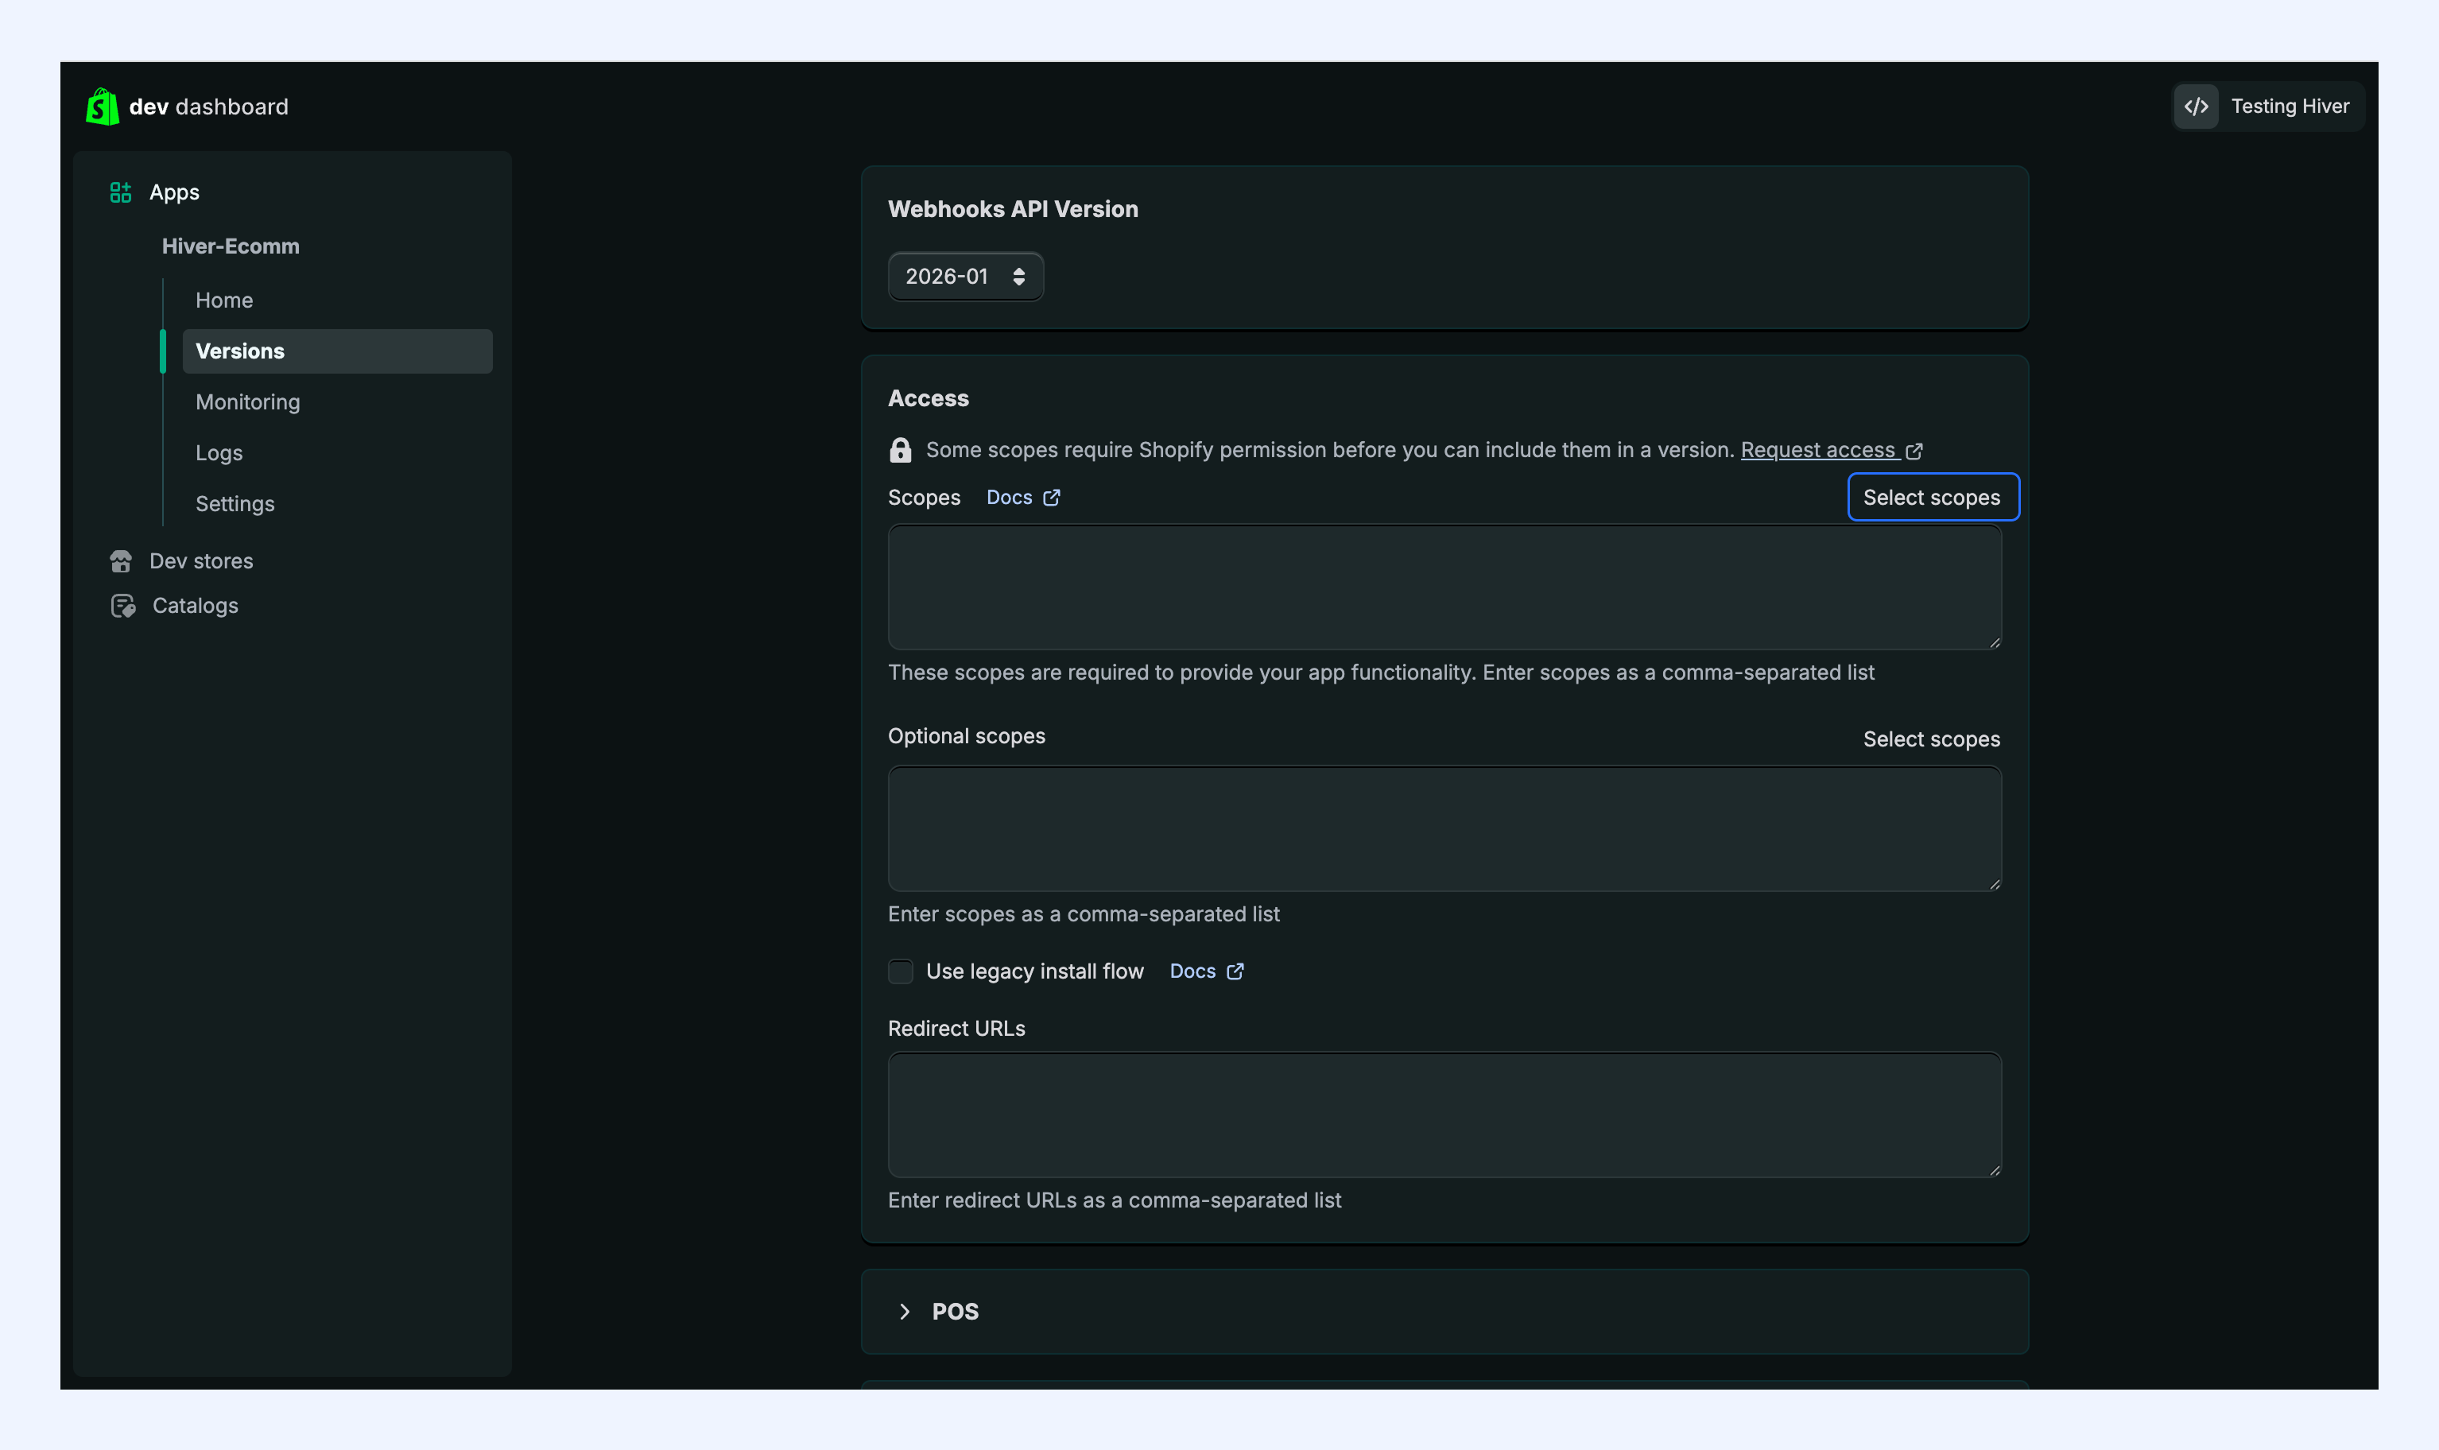Open Monitoring in the sidebar

pos(247,401)
